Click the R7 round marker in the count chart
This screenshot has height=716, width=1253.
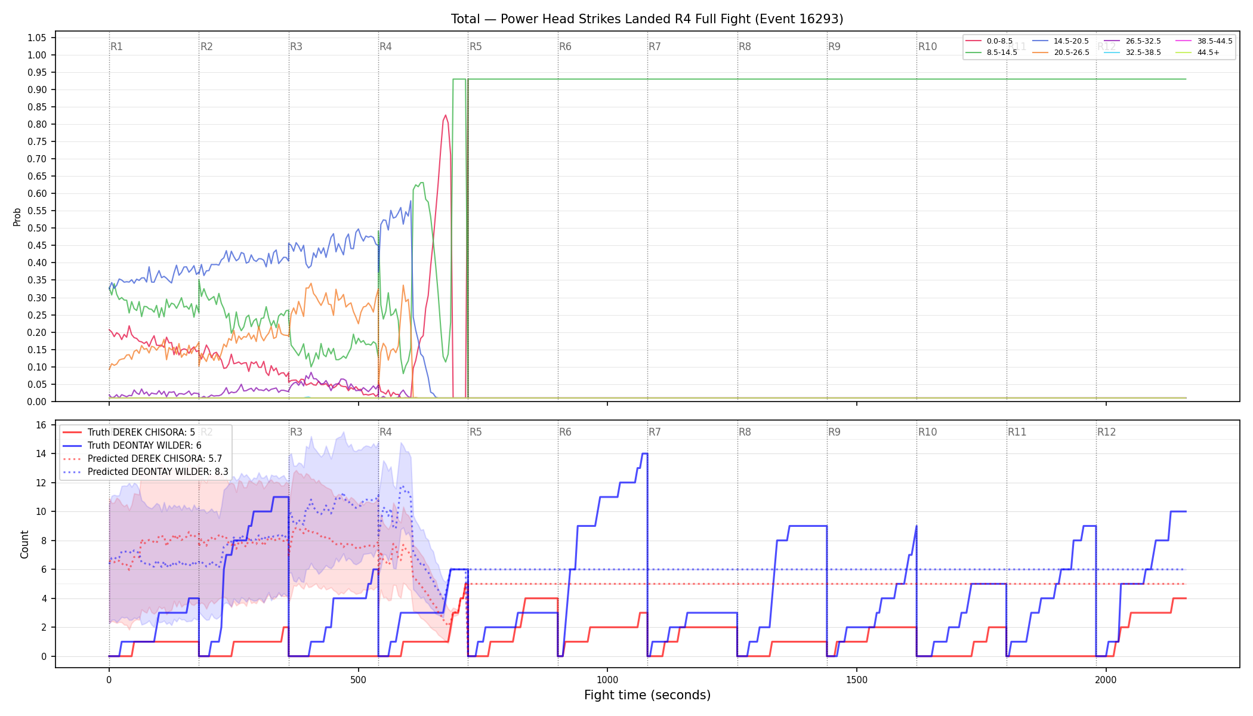coord(655,432)
